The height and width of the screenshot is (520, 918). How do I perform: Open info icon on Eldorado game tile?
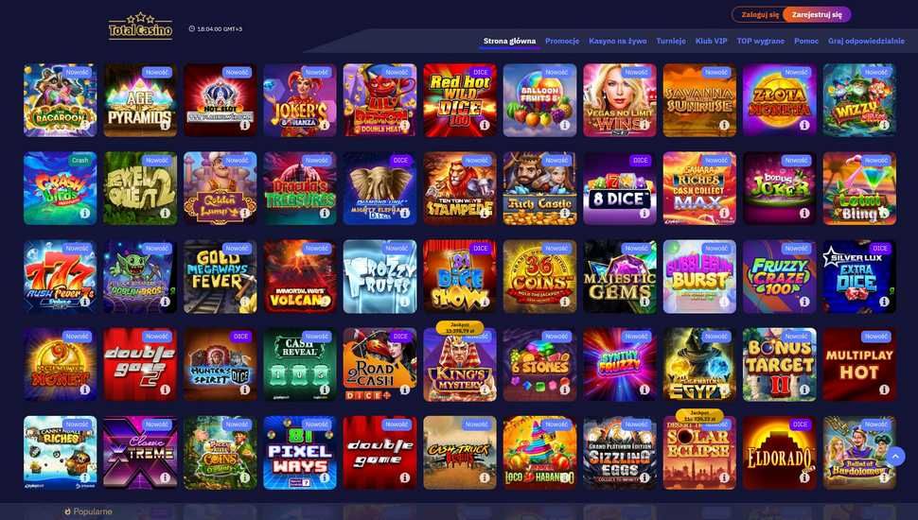coord(804,477)
